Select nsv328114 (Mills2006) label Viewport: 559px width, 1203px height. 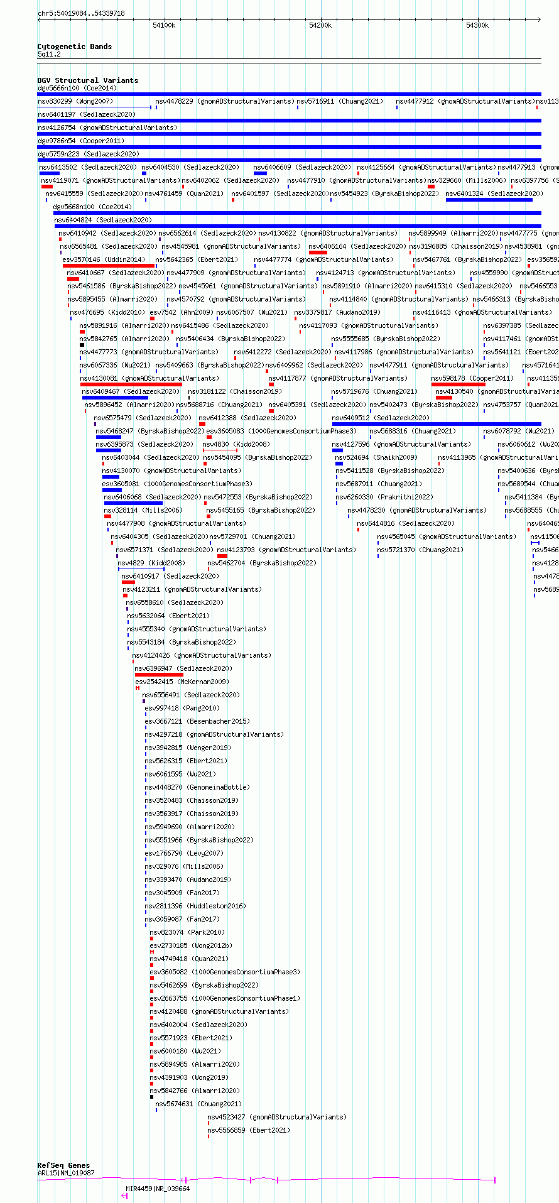[x=143, y=510]
